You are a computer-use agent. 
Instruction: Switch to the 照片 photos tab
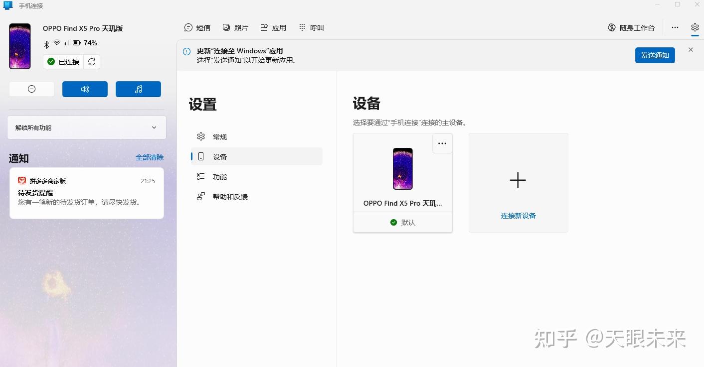coord(235,27)
